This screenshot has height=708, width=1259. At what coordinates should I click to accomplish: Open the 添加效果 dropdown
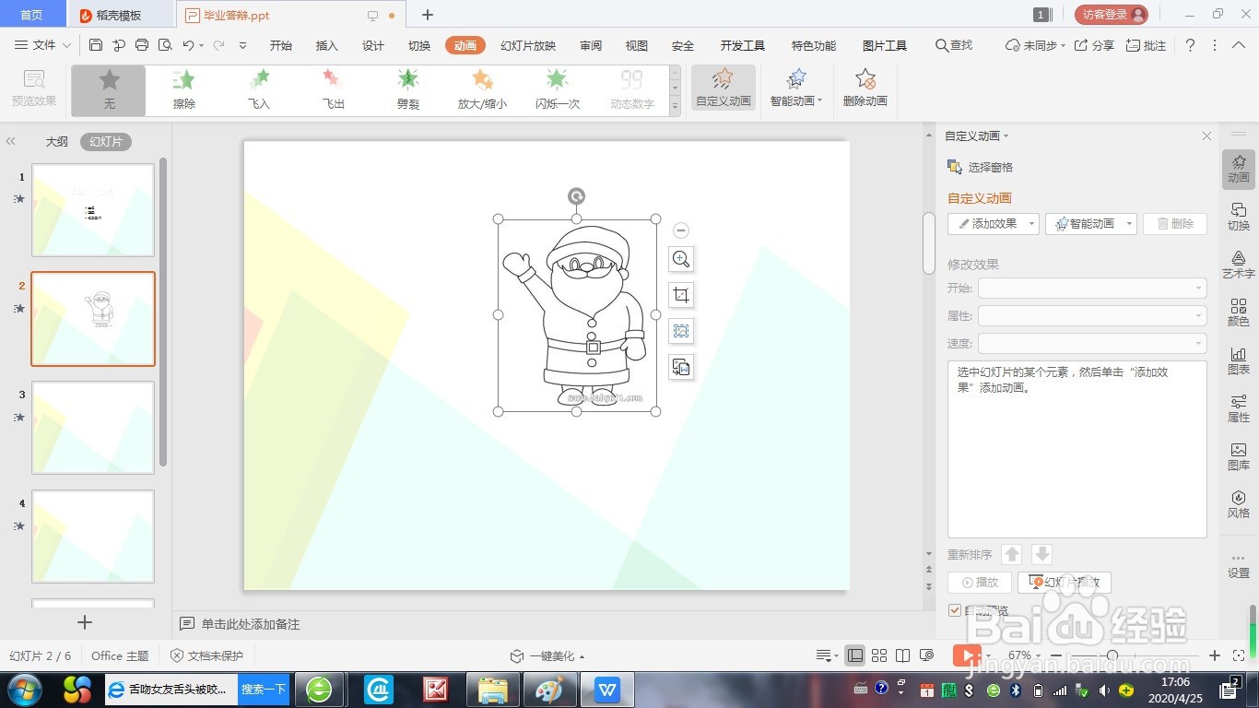coord(992,223)
